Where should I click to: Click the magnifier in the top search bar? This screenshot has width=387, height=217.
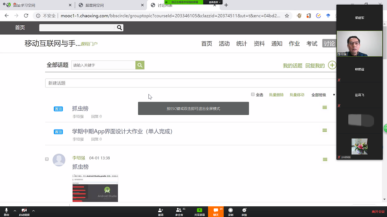coord(119,27)
